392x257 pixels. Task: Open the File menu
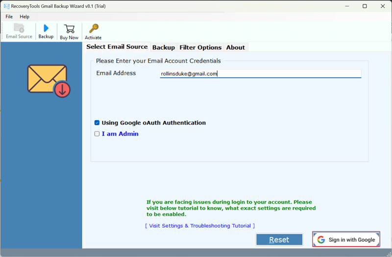coord(9,17)
